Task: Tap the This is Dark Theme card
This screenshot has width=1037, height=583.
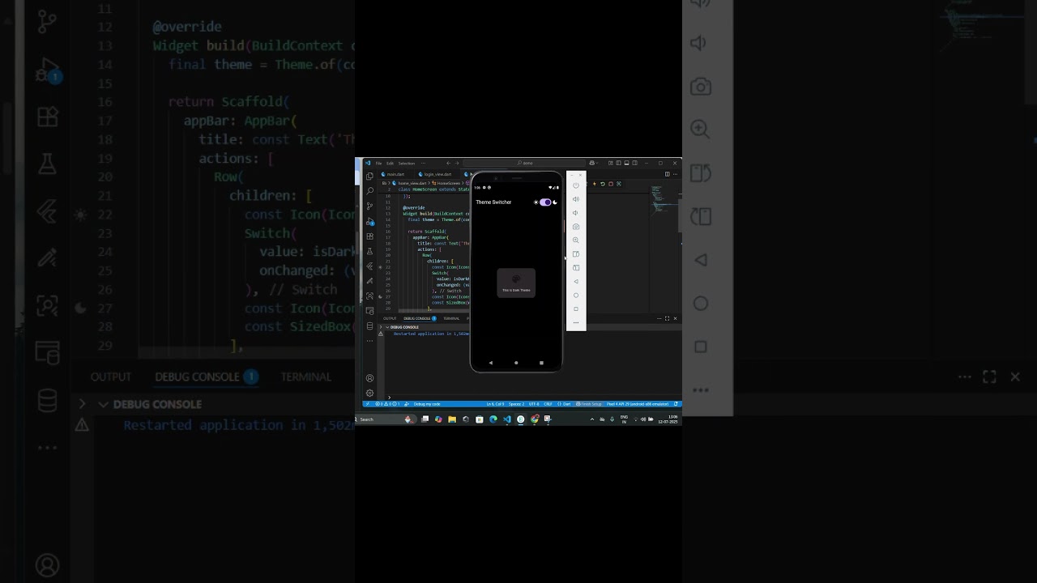Action: coord(516,283)
